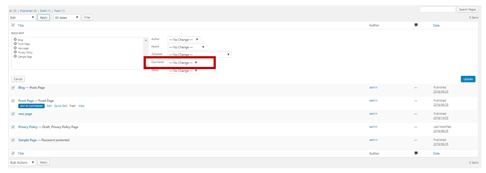486x173 pixels.
Task: Show Draft (1) pages view
Action: point(45,11)
